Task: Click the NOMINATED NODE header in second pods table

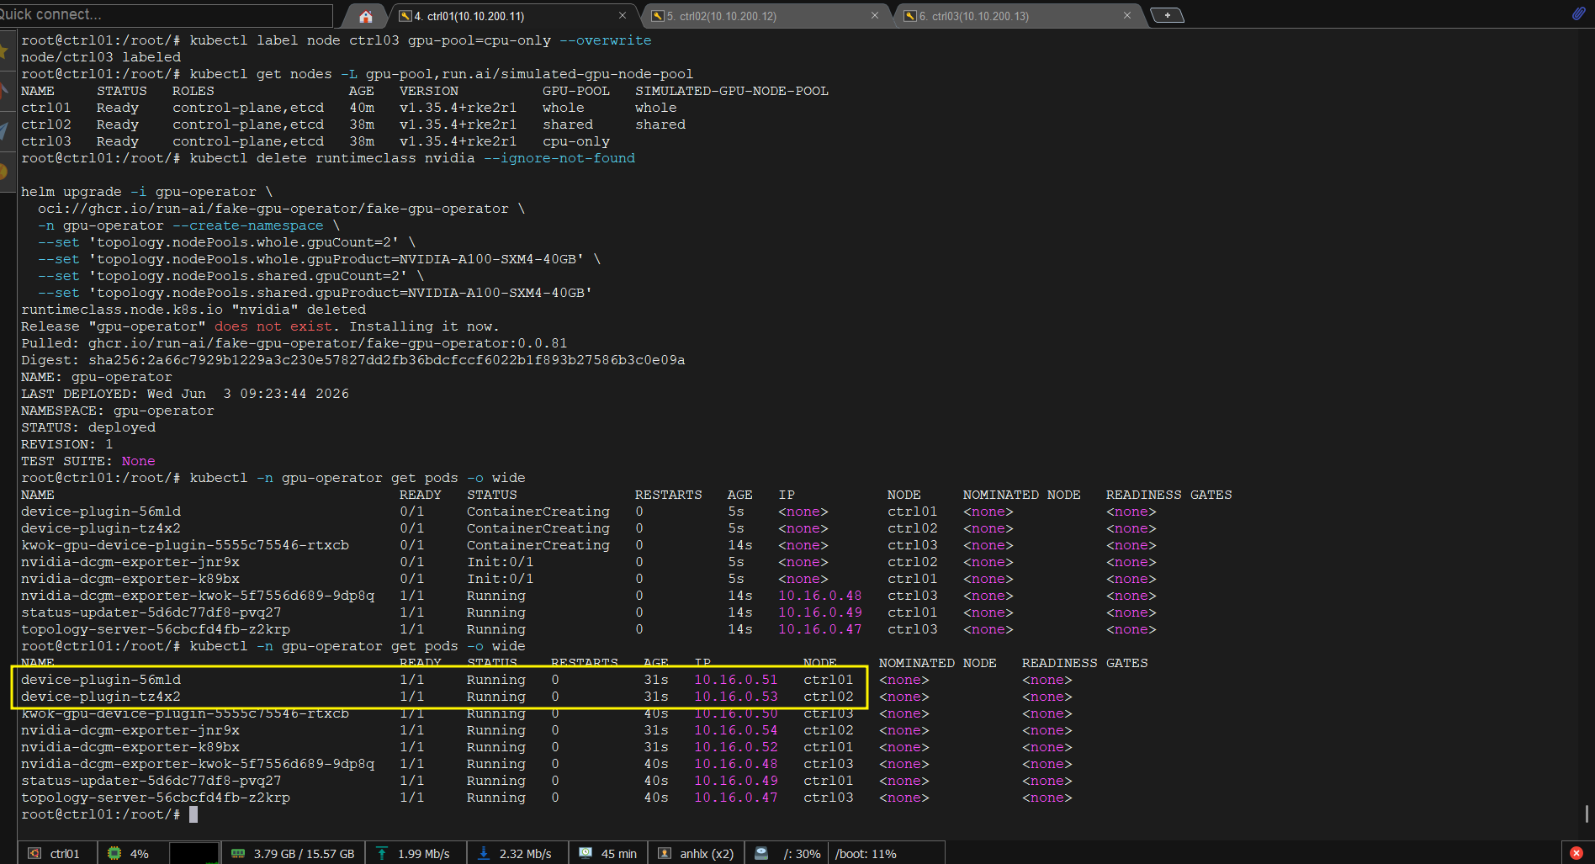Action: point(937,663)
